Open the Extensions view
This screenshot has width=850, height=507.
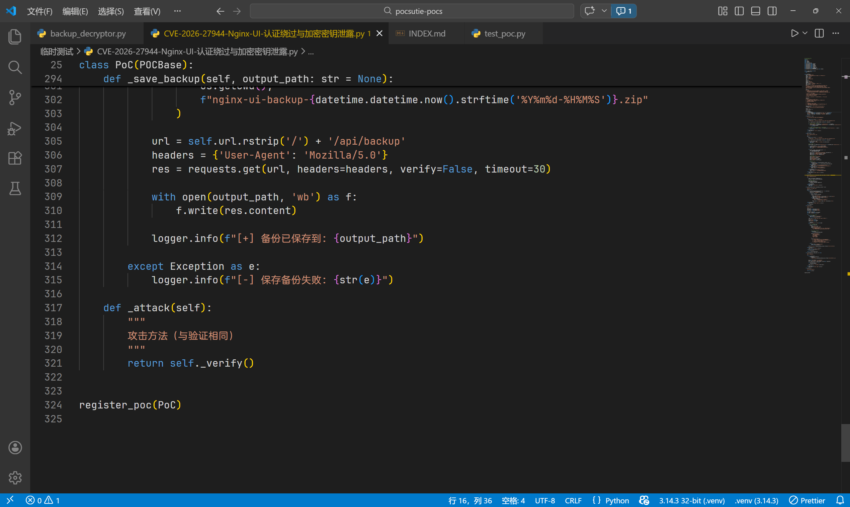(x=15, y=158)
